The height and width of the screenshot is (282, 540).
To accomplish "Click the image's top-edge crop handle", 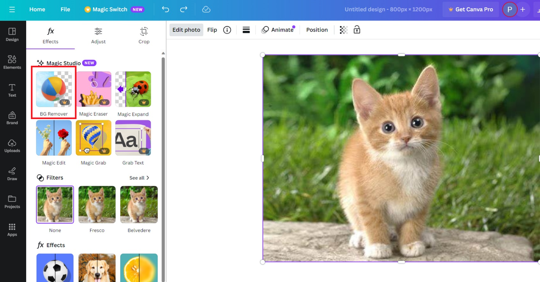I will pos(401,55).
